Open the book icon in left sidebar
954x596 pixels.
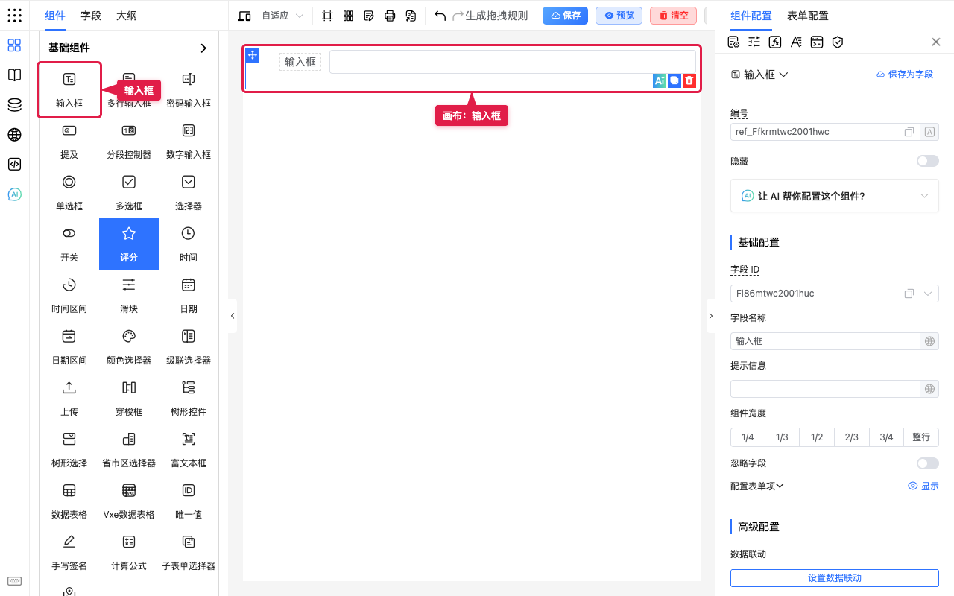pos(14,75)
